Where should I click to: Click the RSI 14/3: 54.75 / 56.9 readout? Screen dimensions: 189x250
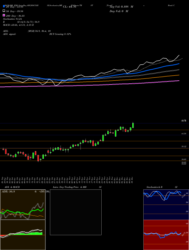coord(21,22)
